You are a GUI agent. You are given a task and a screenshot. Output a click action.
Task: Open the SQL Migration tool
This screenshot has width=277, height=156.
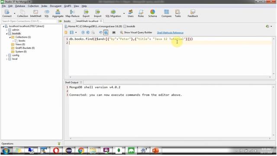tap(113, 13)
